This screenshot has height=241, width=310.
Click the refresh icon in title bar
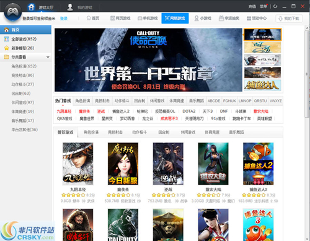click(x=275, y=6)
